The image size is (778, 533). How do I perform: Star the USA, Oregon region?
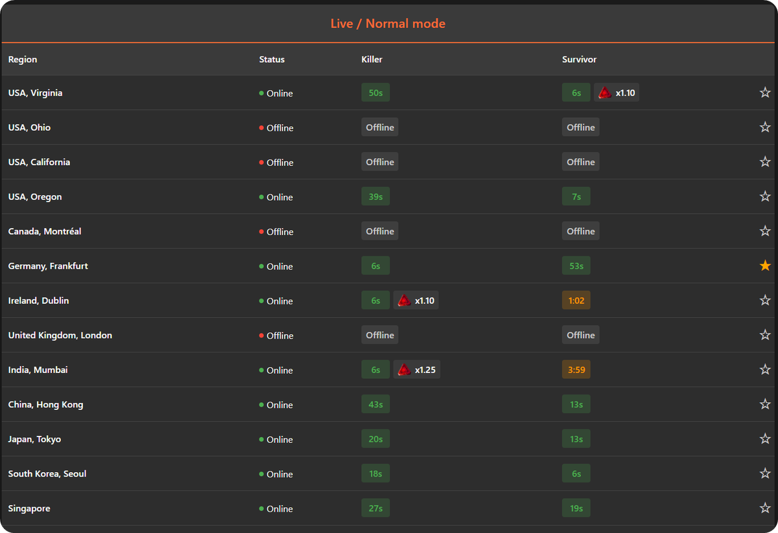click(765, 196)
